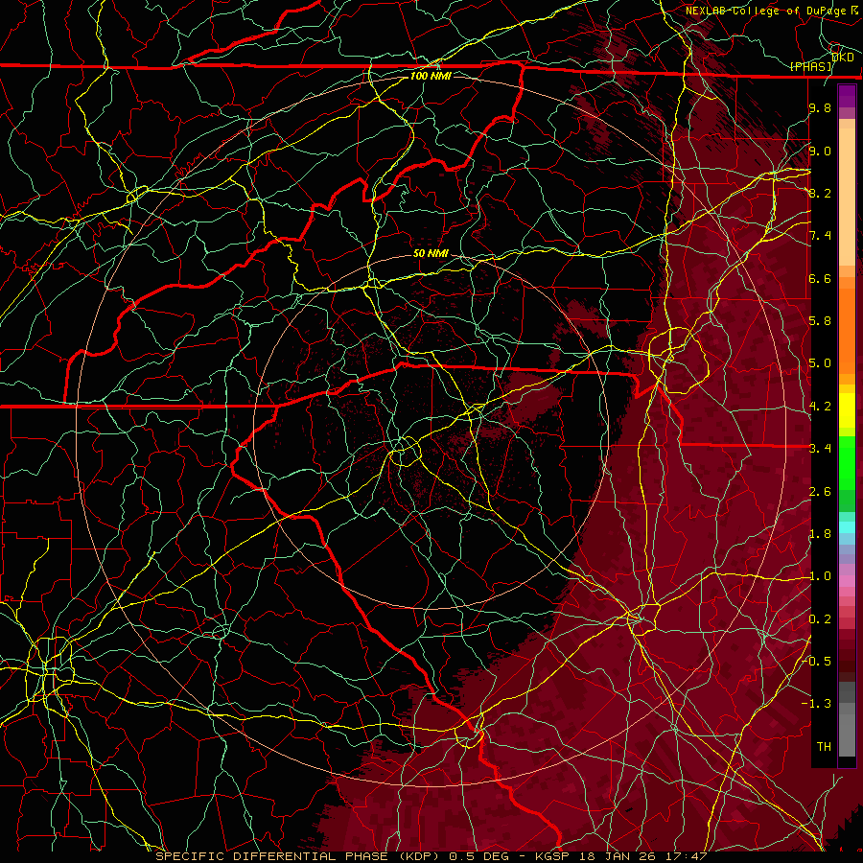Click the cyan band of the color bar

tap(847, 527)
